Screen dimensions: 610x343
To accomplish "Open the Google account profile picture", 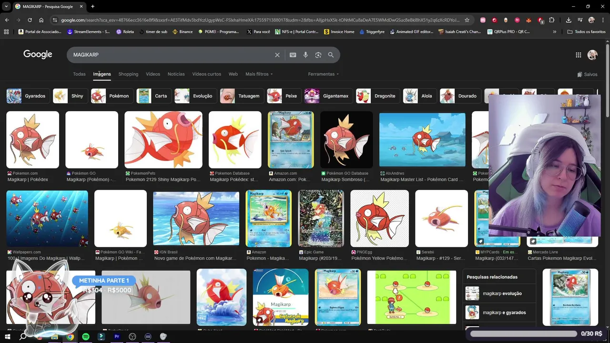I will click(x=592, y=55).
